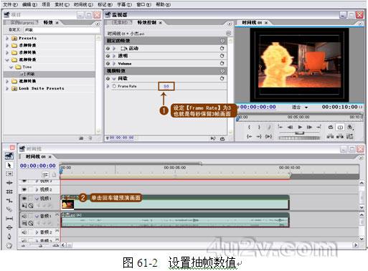The width and height of the screenshot is (368, 271).
Task: Toggle the 间歇 effect on/off
Action: [x=108, y=78]
